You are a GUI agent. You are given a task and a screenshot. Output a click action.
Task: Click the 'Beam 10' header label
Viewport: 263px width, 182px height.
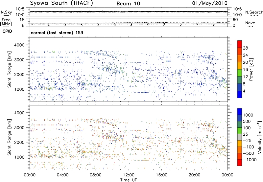click(128, 4)
